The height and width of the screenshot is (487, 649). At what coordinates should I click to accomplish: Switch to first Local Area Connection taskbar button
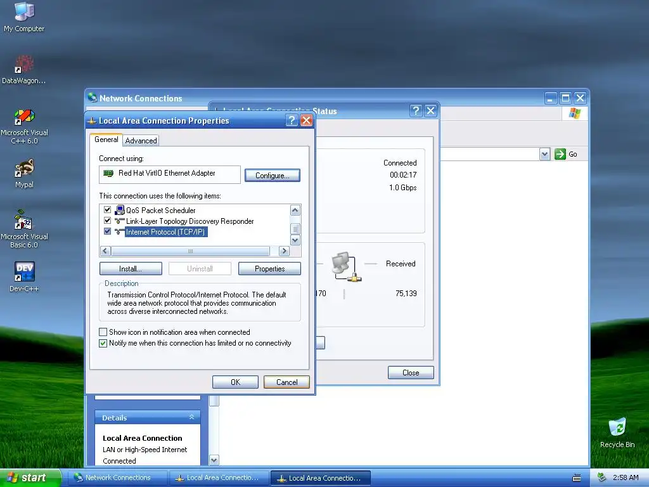pos(219,478)
